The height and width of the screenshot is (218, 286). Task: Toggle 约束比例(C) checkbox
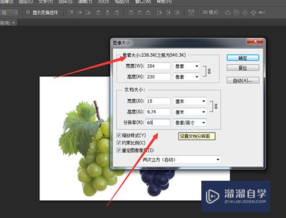(118, 143)
